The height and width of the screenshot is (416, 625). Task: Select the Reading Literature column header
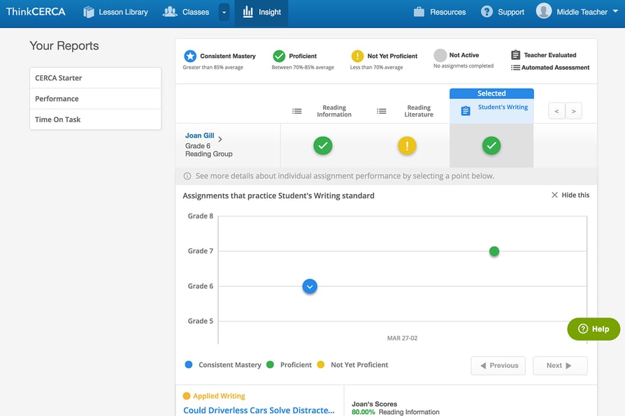pyautogui.click(x=419, y=111)
